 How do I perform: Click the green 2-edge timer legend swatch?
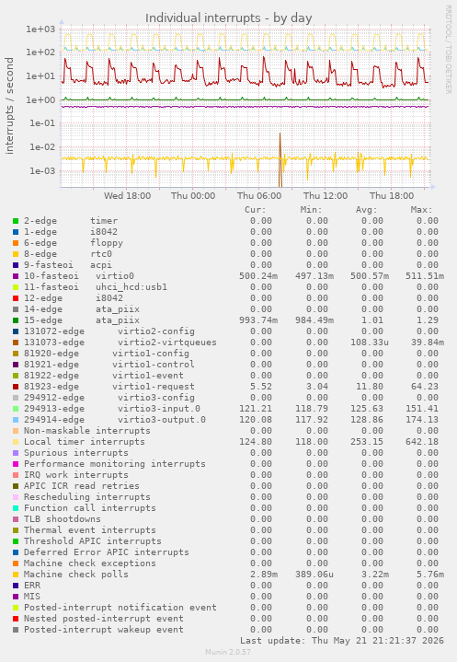click(16, 221)
